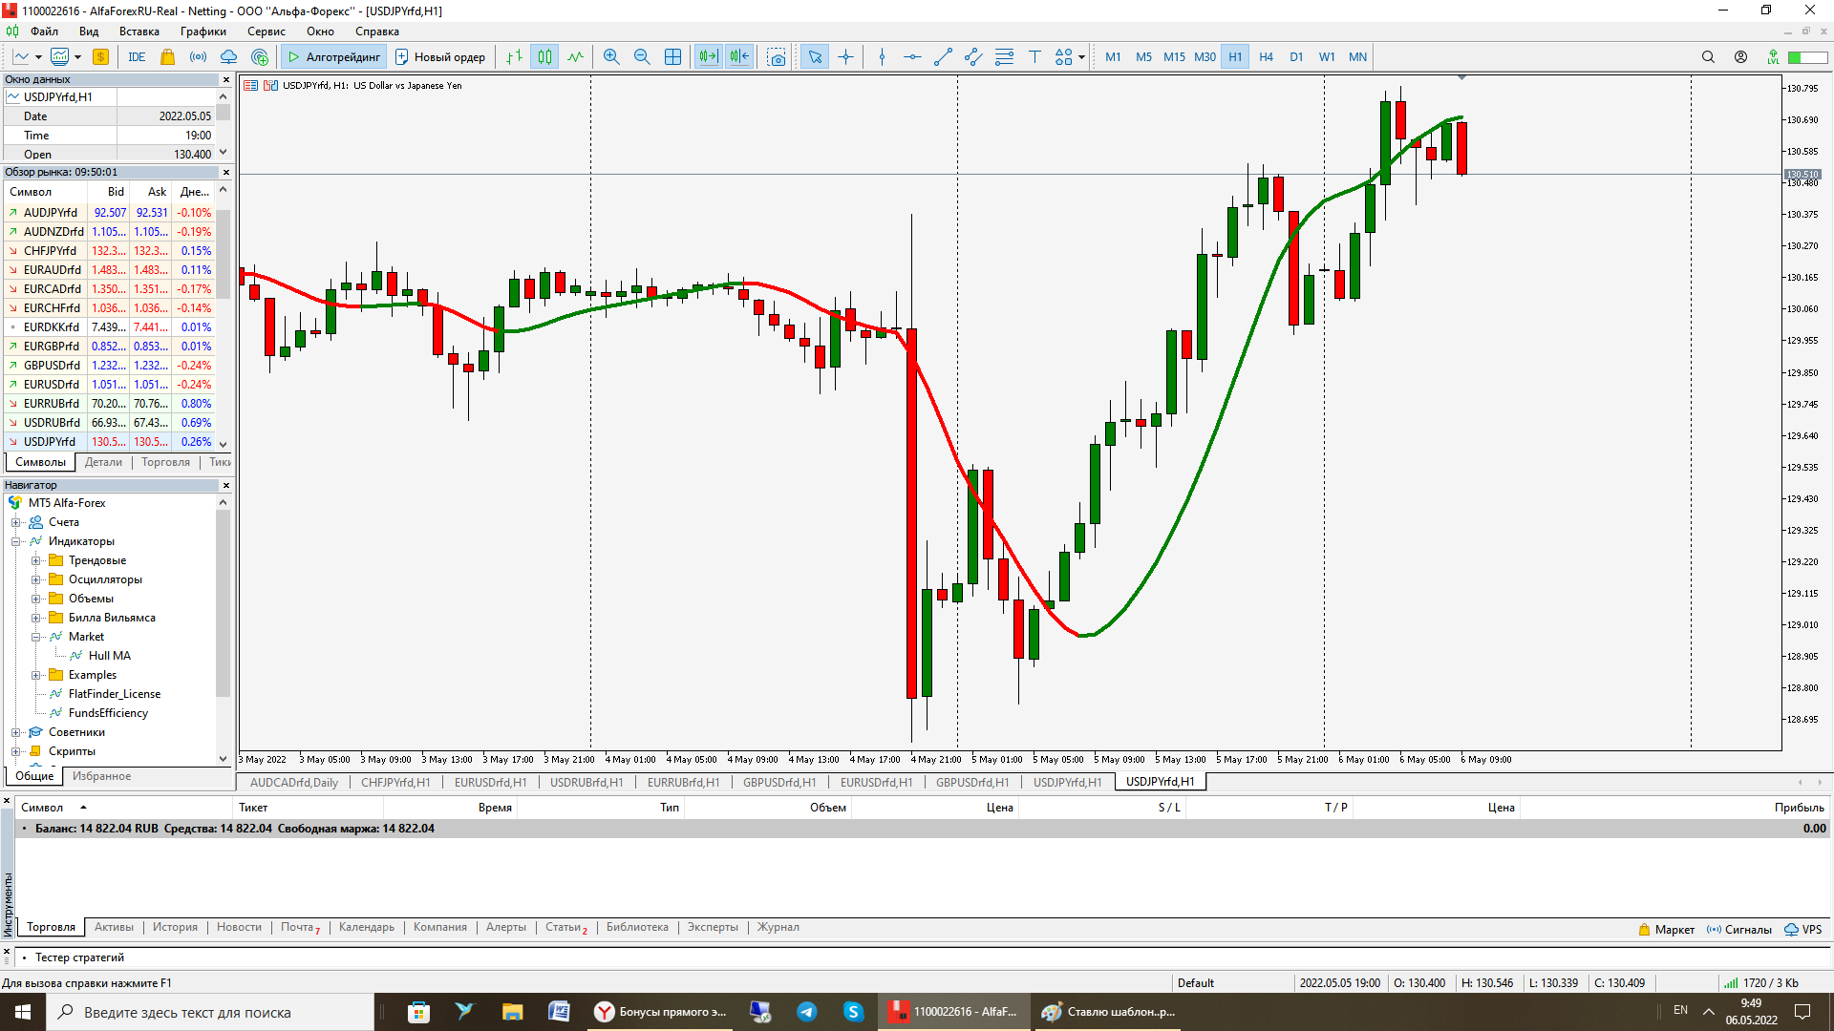The width and height of the screenshot is (1834, 1031).
Task: Expand the Советники tree node
Action: click(15, 732)
